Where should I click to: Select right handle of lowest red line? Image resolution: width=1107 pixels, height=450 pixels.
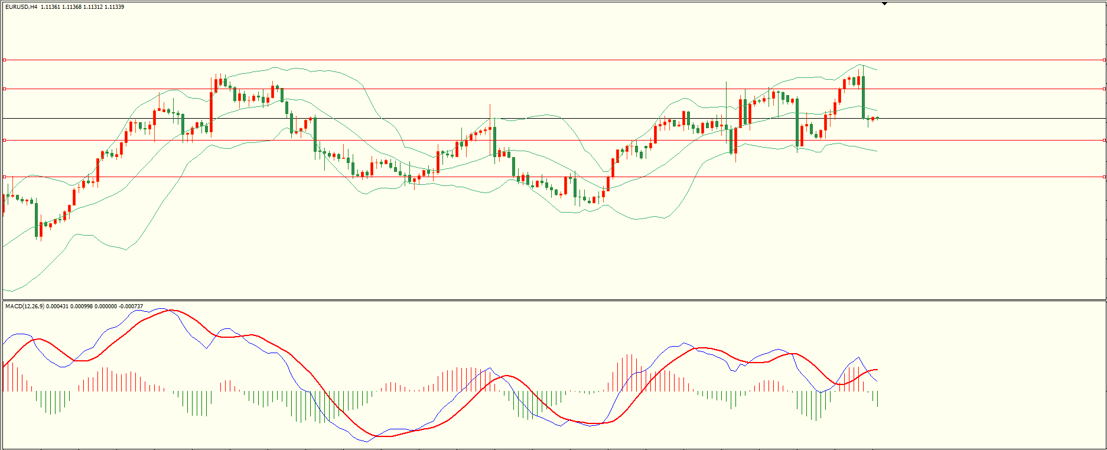pyautogui.click(x=1104, y=177)
